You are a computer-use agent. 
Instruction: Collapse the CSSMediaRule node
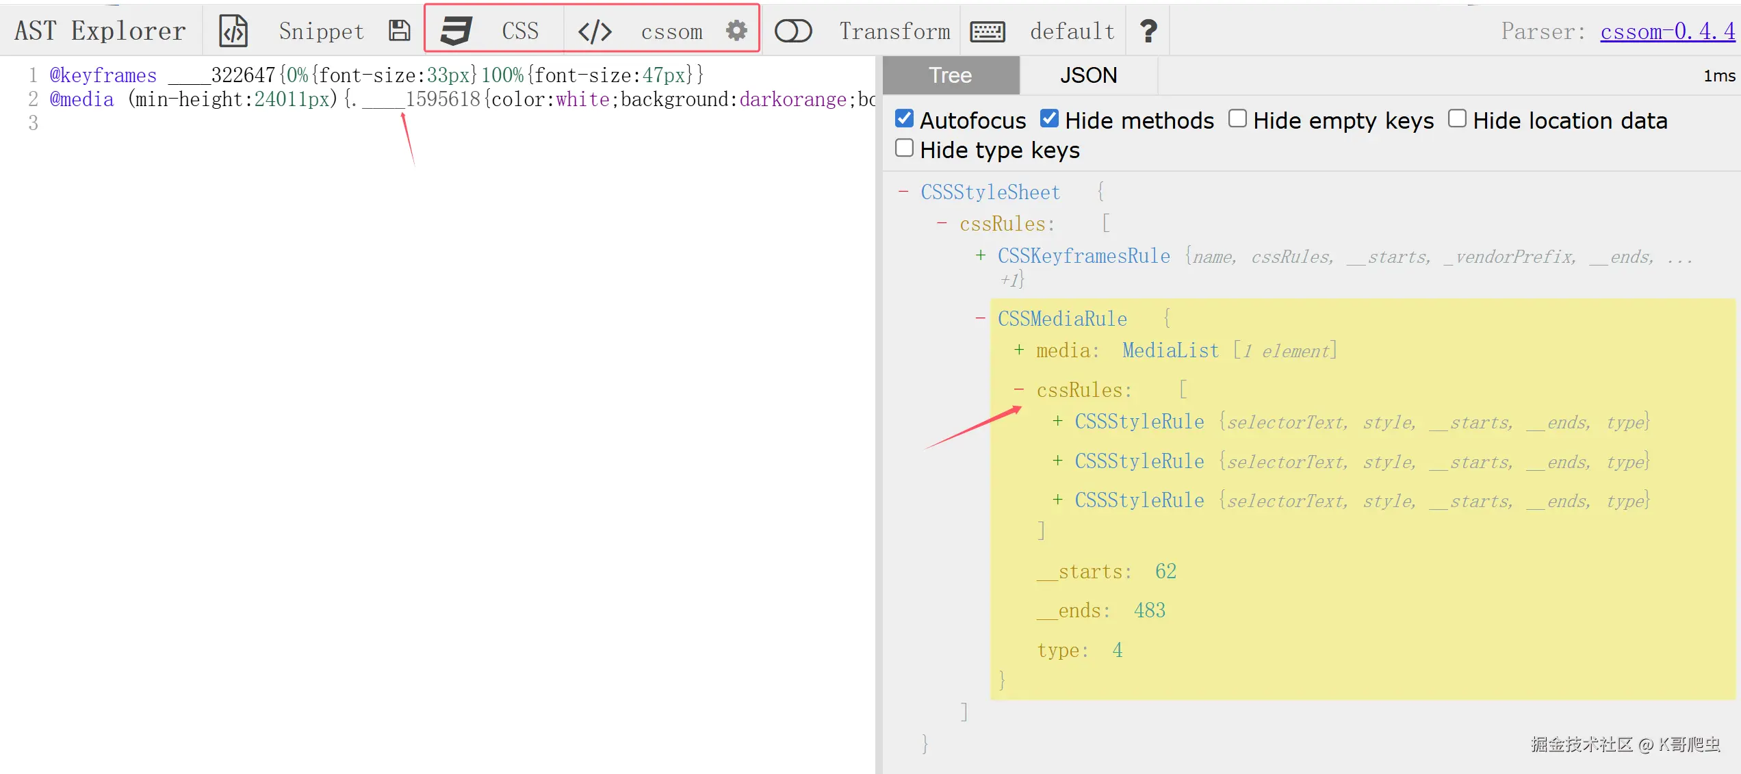981,318
